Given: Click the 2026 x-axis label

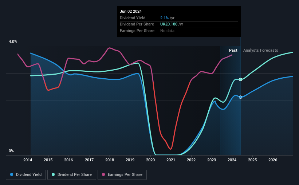Looking at the screenshot, I should tap(273, 160).
